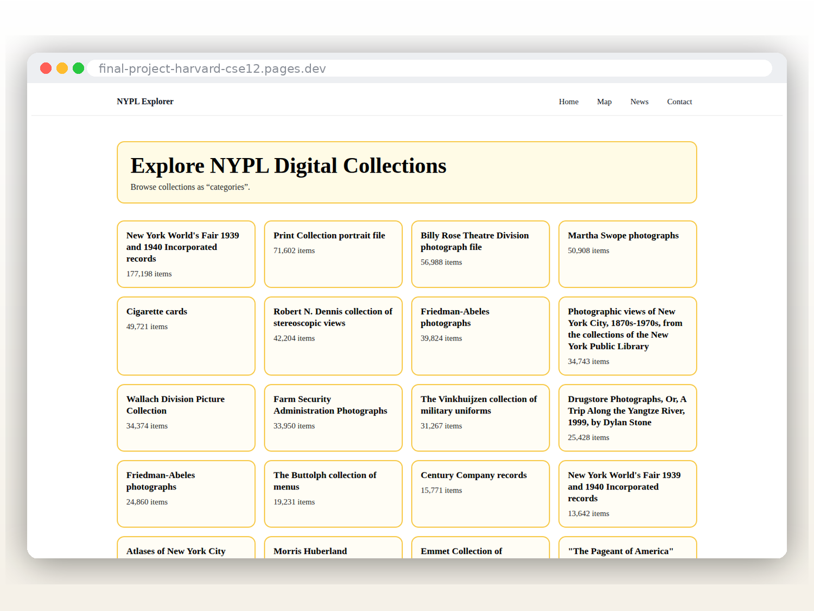The image size is (814, 611).
Task: Close the window with the red button
Action: [46, 68]
